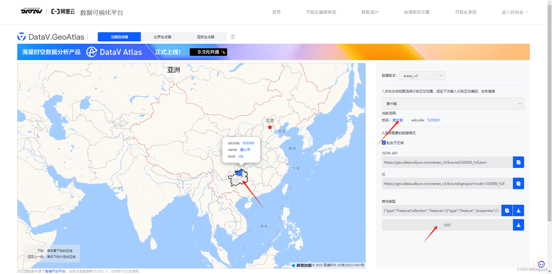Click the JSON API URL field ending full.json
552x274 pixels.
(x=447, y=162)
